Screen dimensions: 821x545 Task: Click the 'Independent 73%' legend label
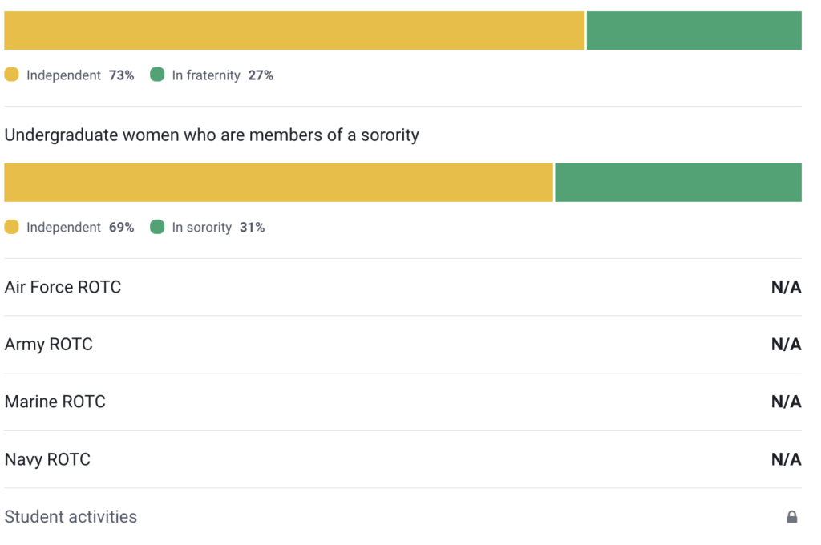[79, 75]
